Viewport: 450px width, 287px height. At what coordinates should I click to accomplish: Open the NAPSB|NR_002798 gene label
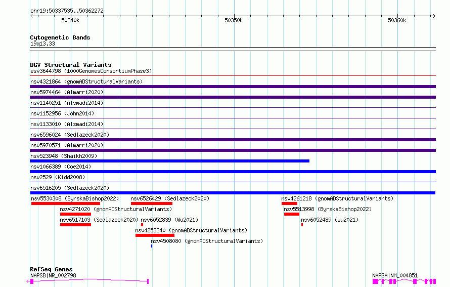pos(54,275)
